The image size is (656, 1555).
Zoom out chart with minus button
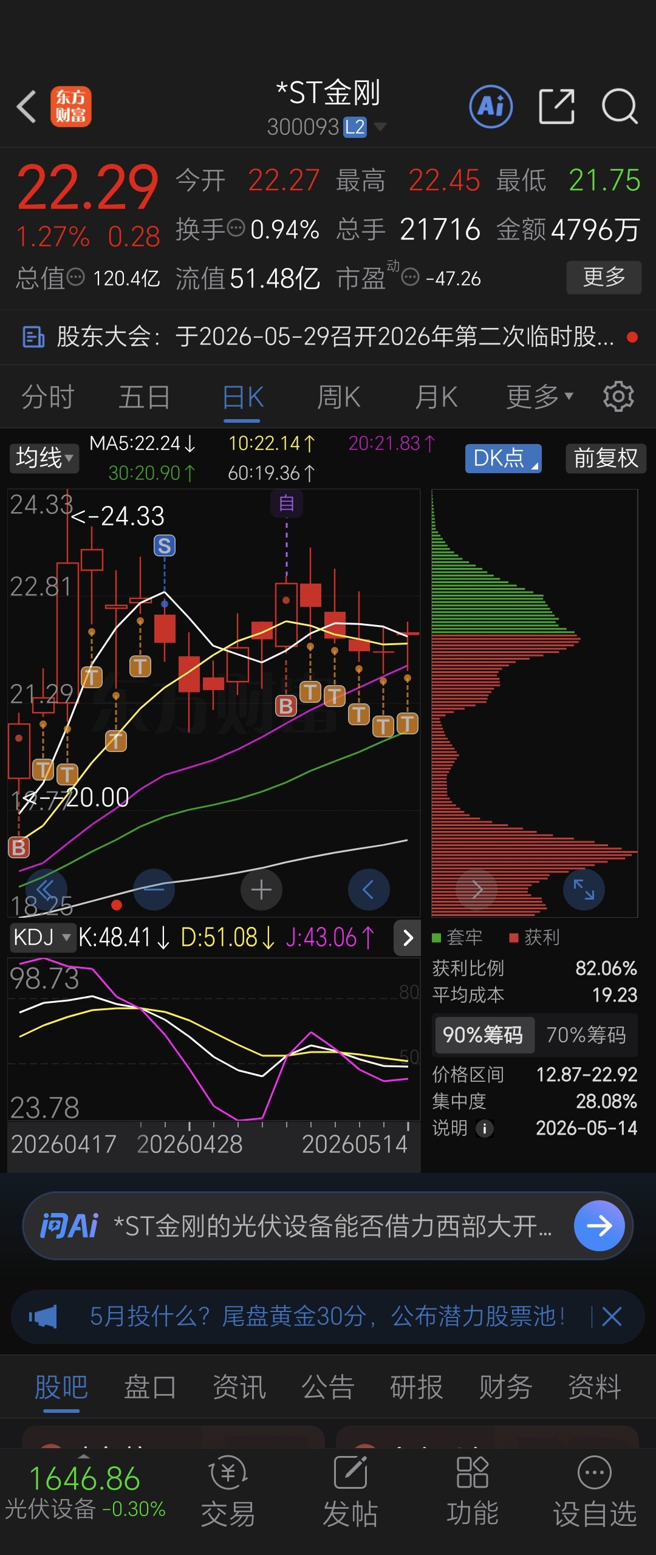[x=154, y=890]
